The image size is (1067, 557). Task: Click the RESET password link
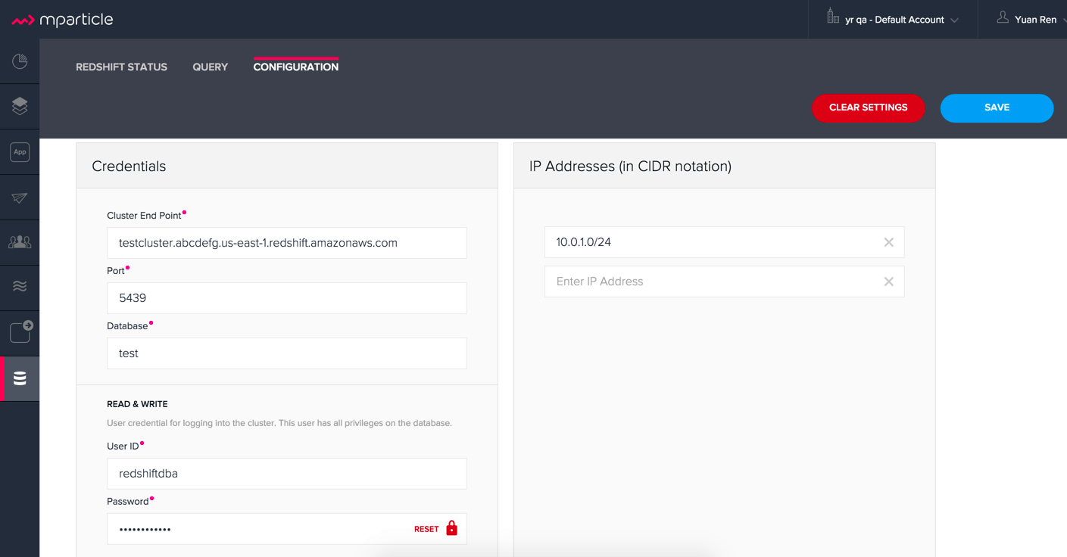pyautogui.click(x=426, y=529)
